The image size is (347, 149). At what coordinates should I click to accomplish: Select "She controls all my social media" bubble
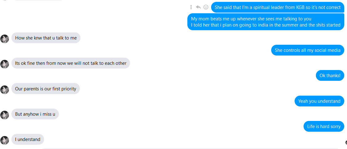tap(308, 50)
